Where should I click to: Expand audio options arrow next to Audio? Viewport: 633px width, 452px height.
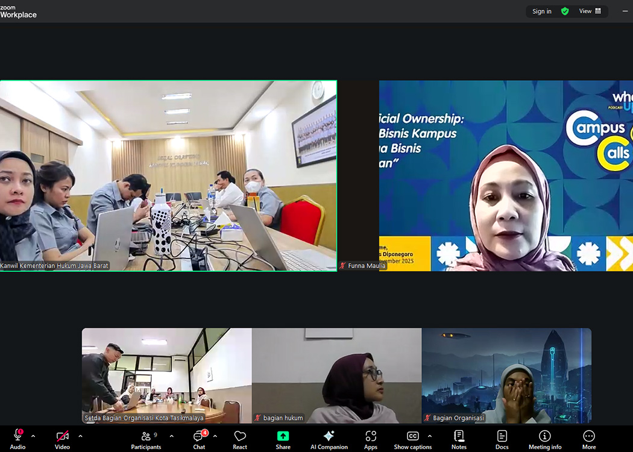tap(33, 436)
